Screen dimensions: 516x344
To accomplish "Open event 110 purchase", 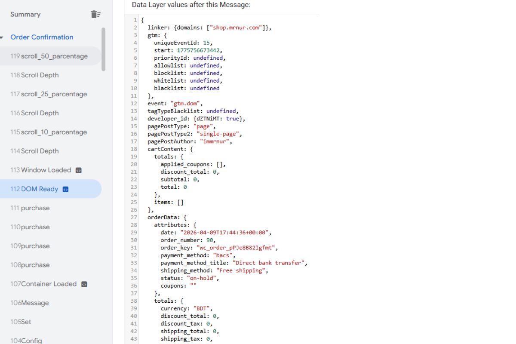I will click(30, 227).
